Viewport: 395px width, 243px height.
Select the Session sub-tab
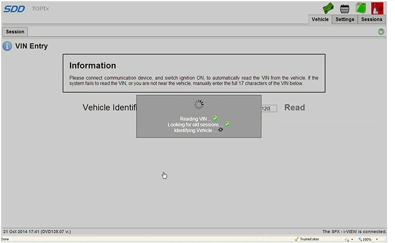(x=15, y=32)
